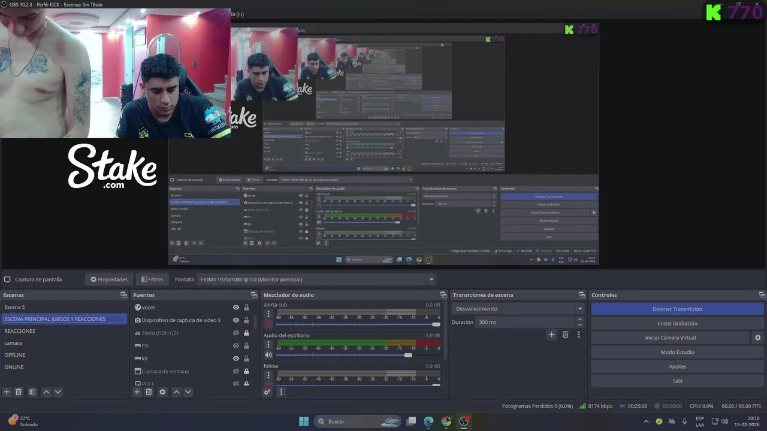Open transition properties three-dot menu

coord(578,335)
